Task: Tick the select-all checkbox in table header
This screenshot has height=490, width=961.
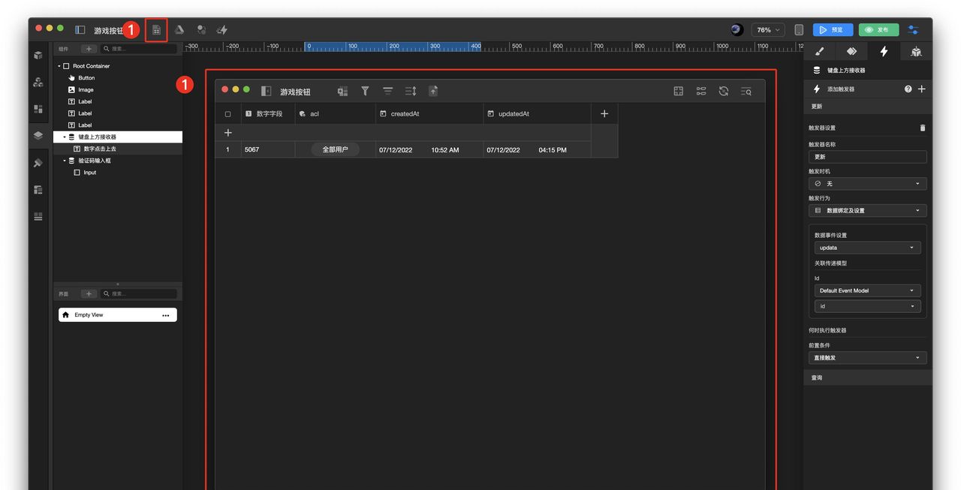Action: coord(228,114)
